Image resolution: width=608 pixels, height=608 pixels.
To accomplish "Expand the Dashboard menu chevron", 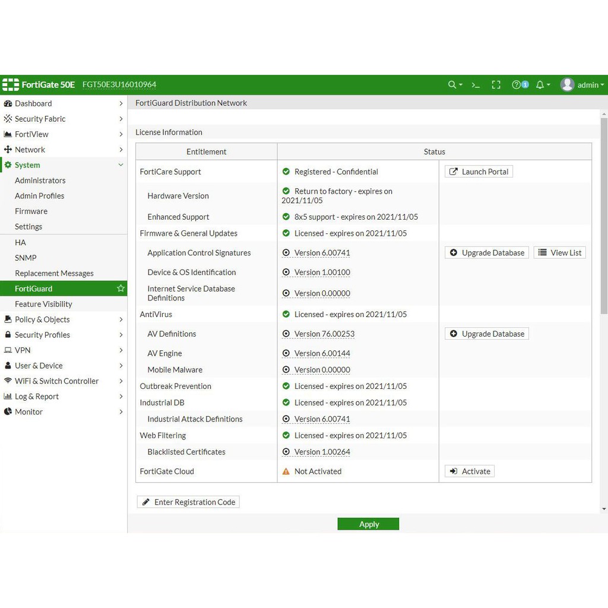I will click(121, 103).
